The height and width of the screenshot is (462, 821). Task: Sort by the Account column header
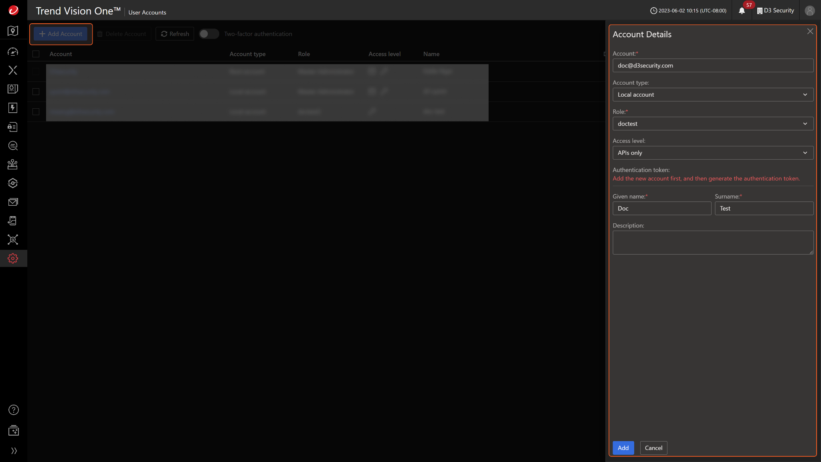click(61, 54)
